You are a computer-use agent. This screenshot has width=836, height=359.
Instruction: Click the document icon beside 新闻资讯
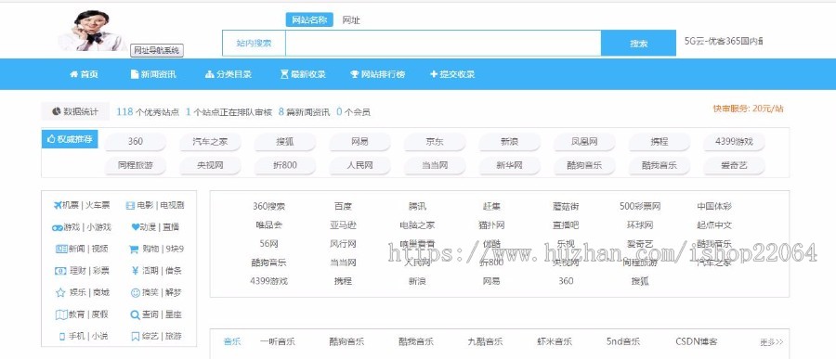click(135, 74)
